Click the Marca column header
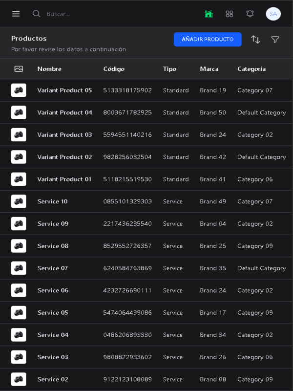Image resolution: width=293 pixels, height=391 pixels. pos(209,69)
